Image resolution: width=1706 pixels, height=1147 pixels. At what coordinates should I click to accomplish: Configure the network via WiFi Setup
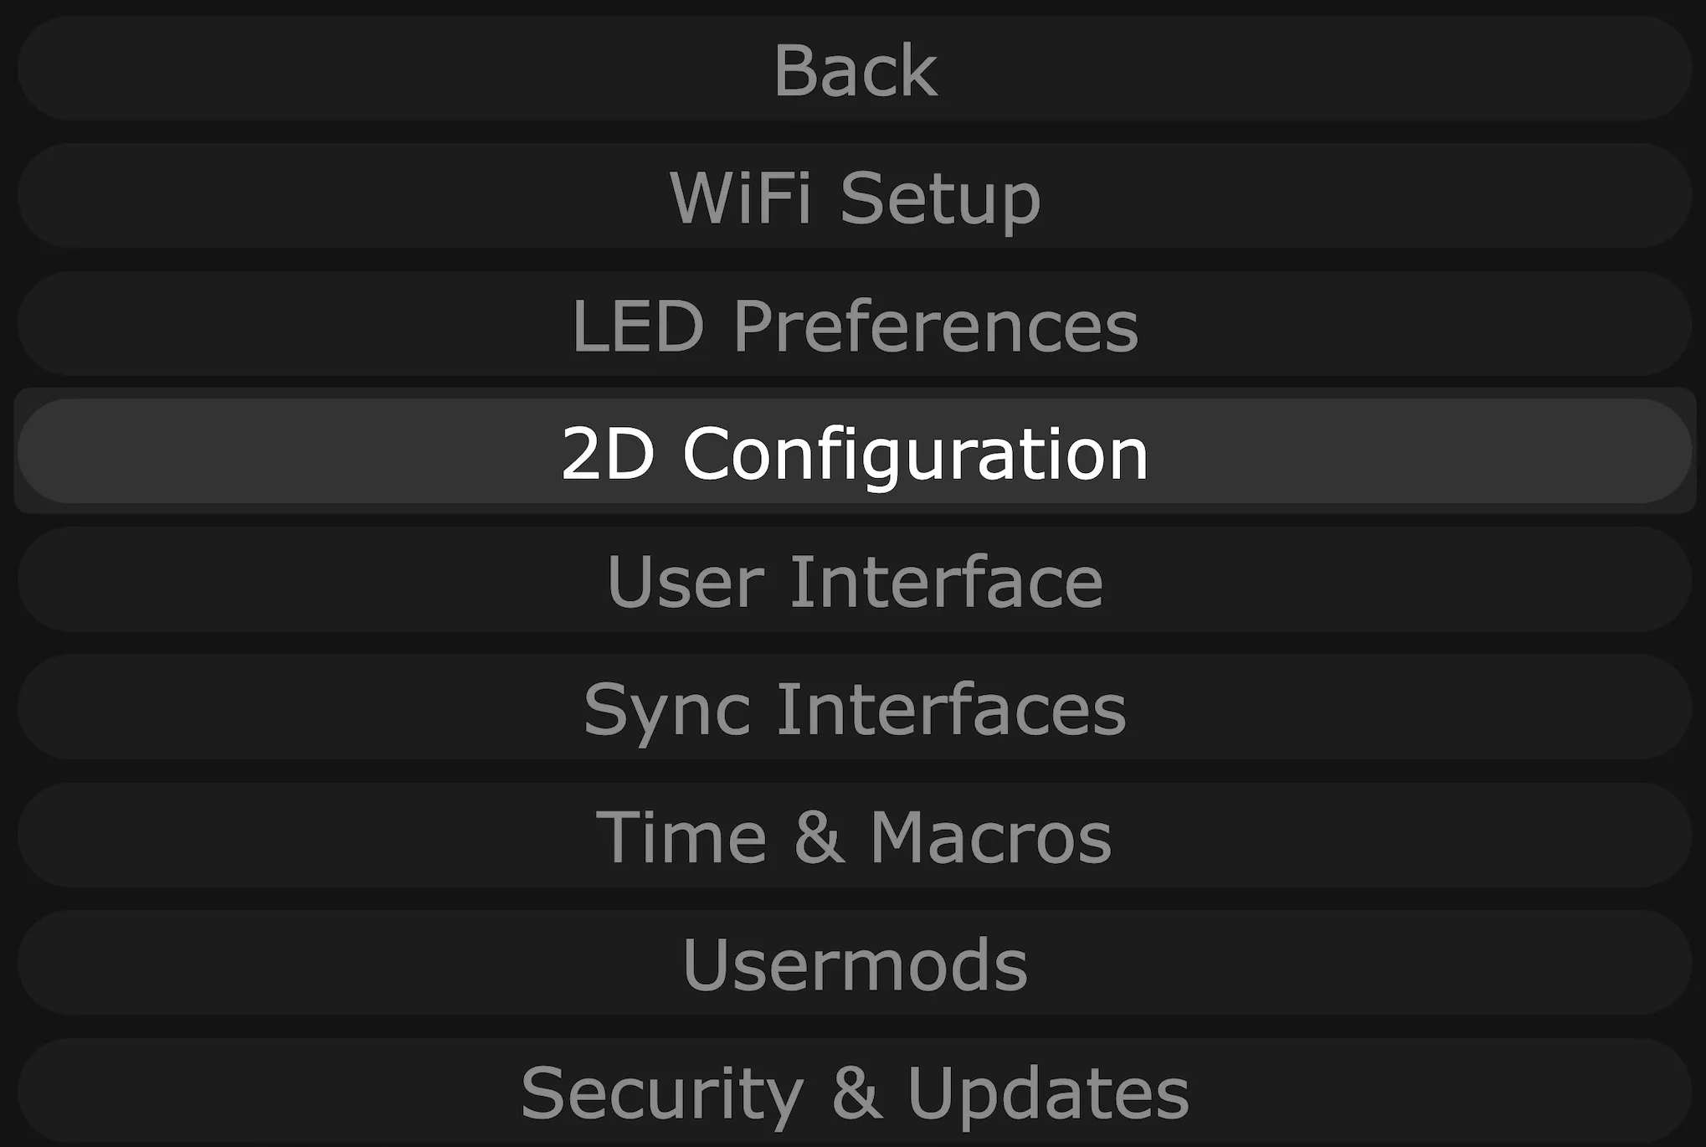(854, 197)
